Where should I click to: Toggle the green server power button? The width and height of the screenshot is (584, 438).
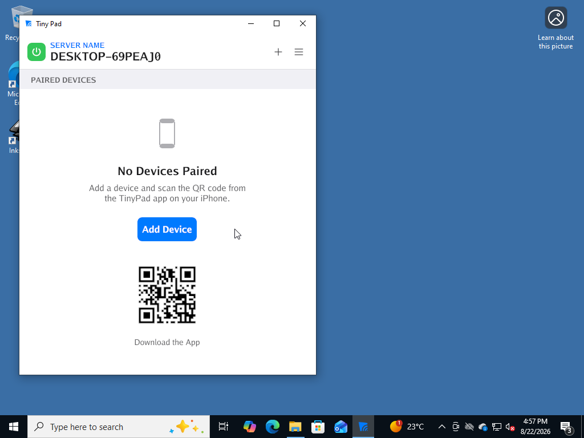pos(36,52)
